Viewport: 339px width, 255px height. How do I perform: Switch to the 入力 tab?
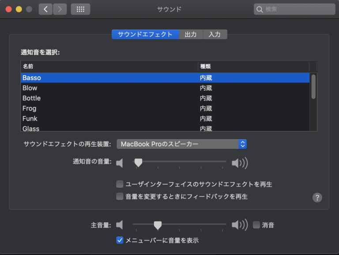coord(215,34)
